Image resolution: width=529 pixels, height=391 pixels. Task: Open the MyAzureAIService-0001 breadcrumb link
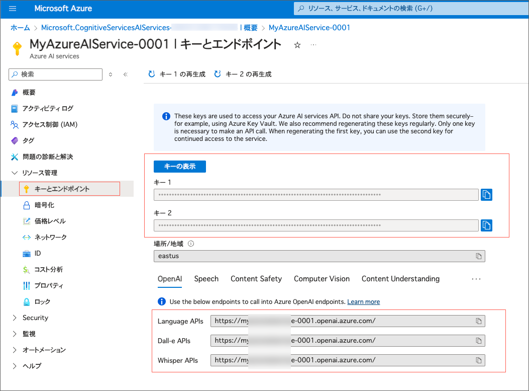309,28
